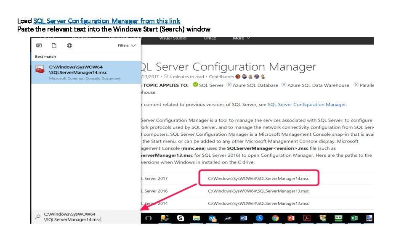Open Visual Studio tab in the top navigation

click(173, 38)
